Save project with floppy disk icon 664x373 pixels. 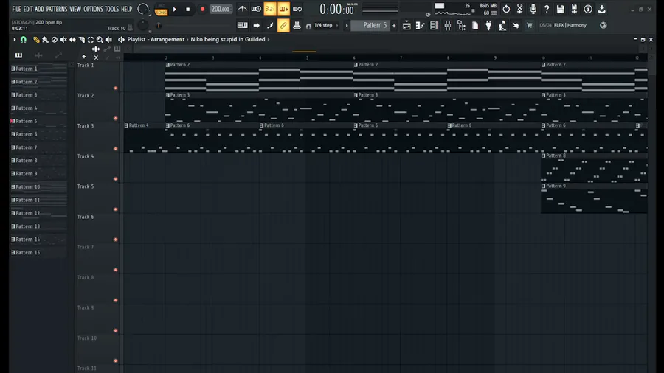point(560,9)
